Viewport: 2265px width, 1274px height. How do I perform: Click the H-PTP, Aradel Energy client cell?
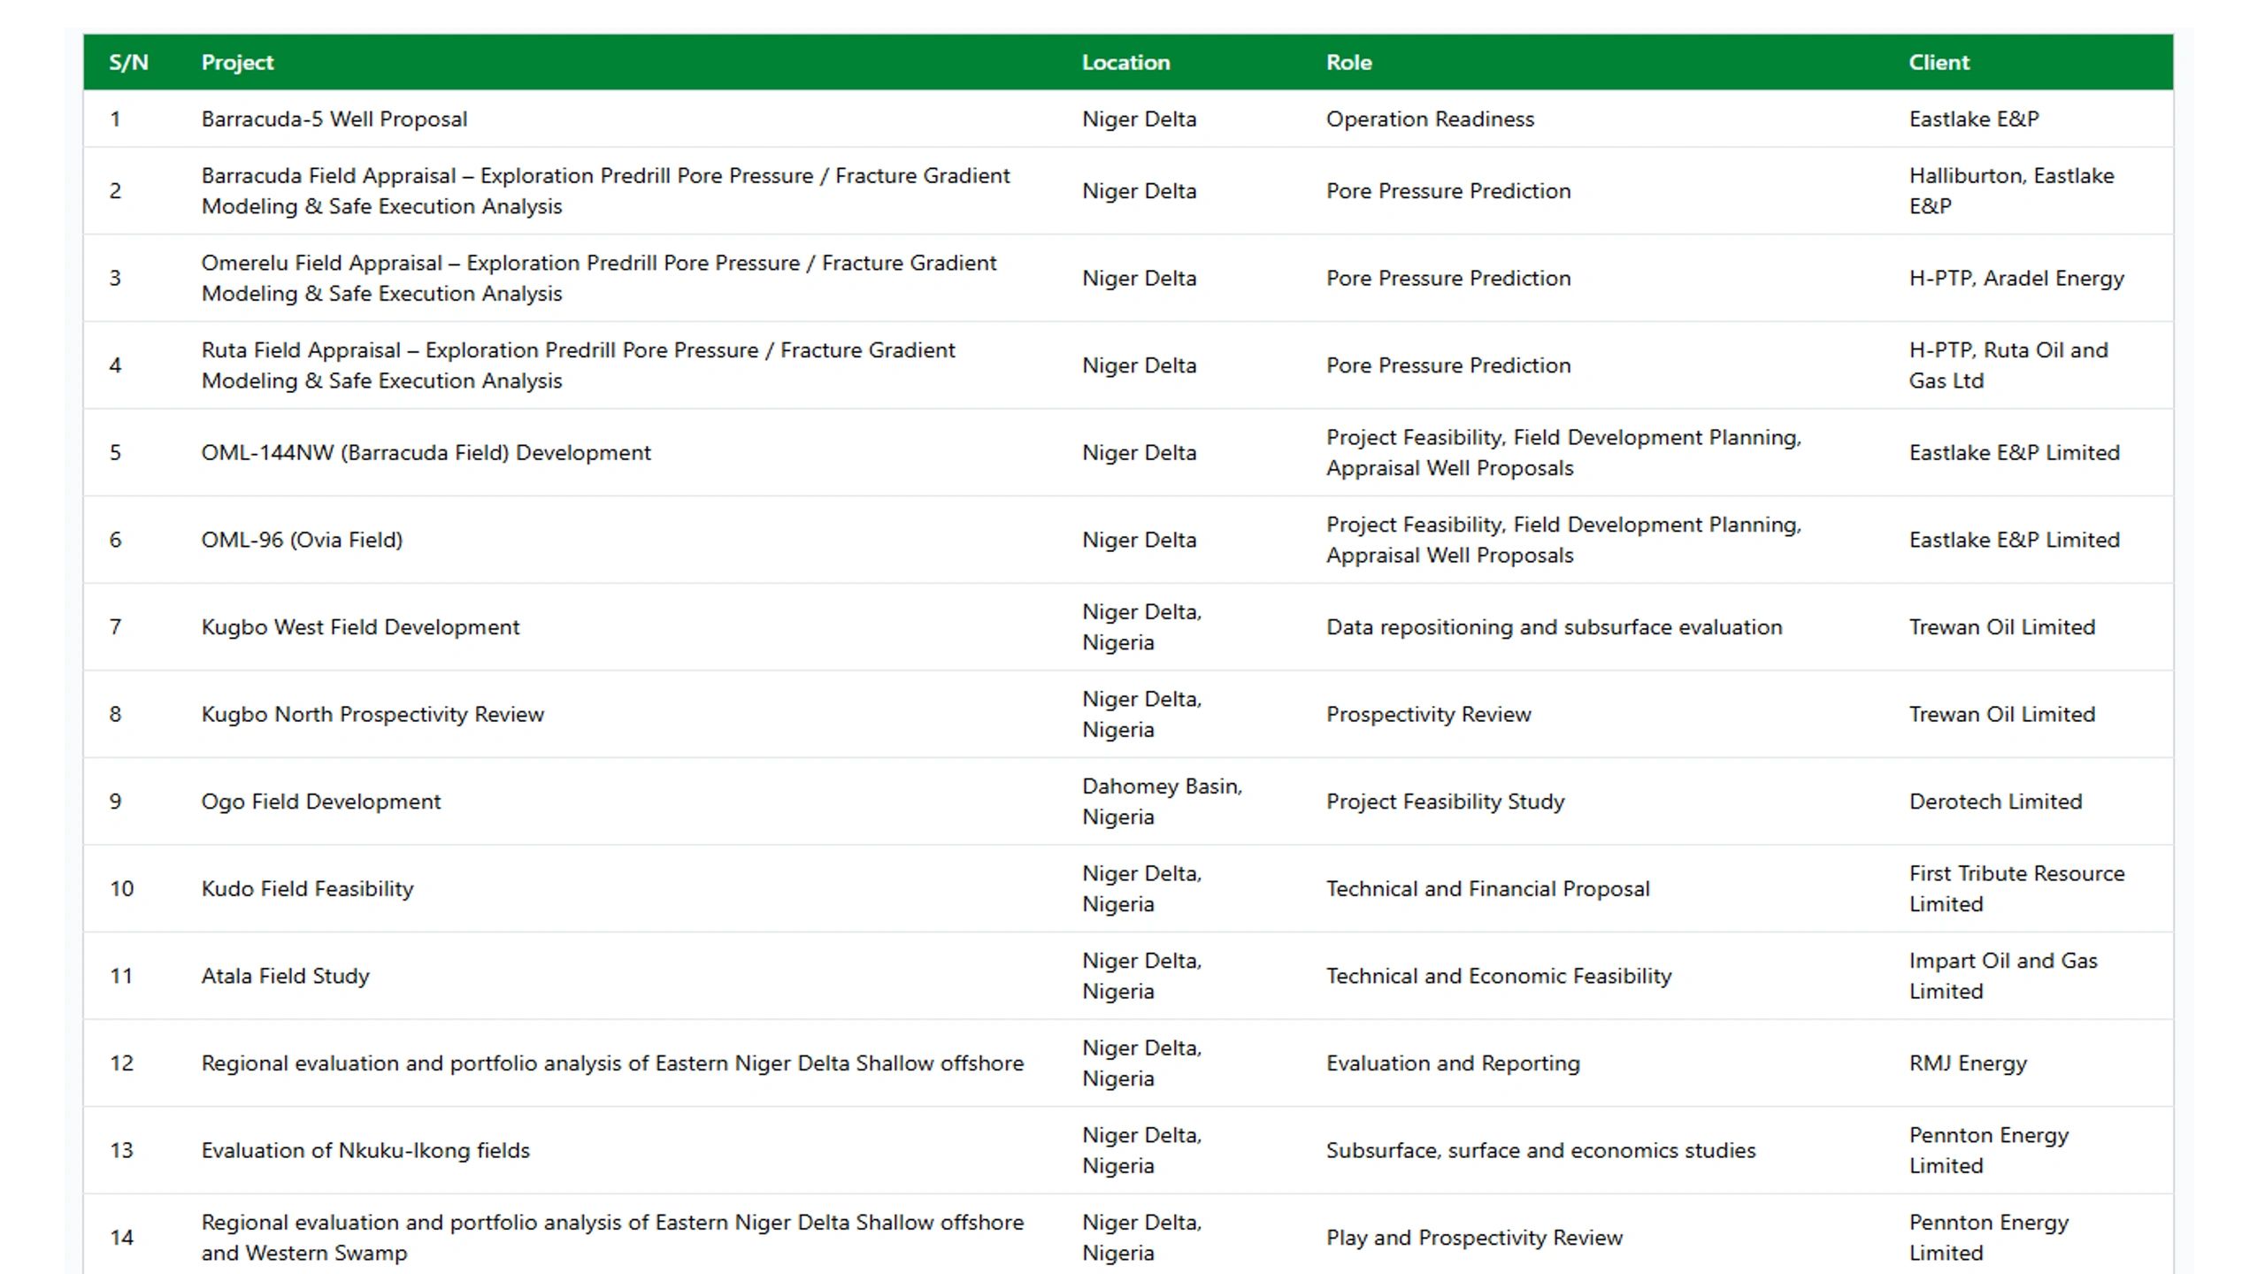pos(2016,278)
